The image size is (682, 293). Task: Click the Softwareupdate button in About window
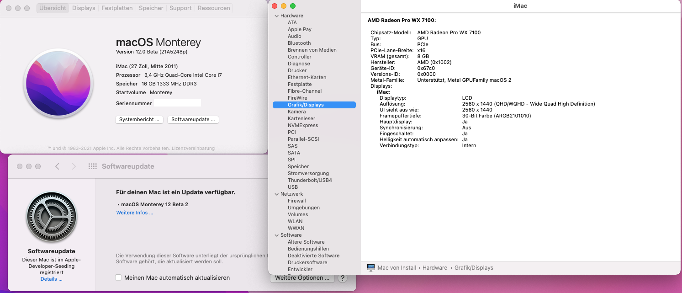193,119
